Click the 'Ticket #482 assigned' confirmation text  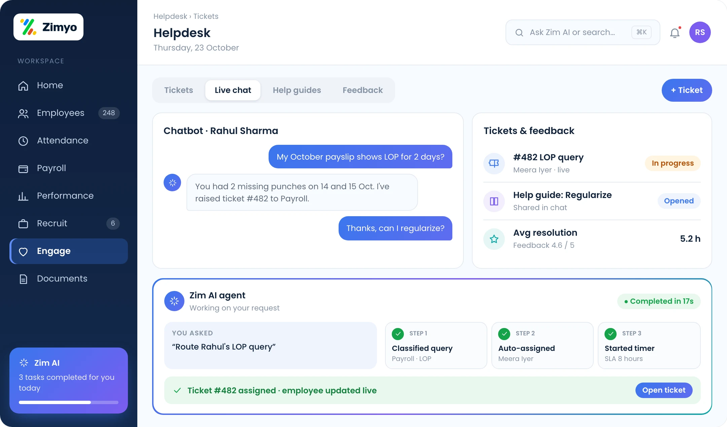(x=282, y=390)
